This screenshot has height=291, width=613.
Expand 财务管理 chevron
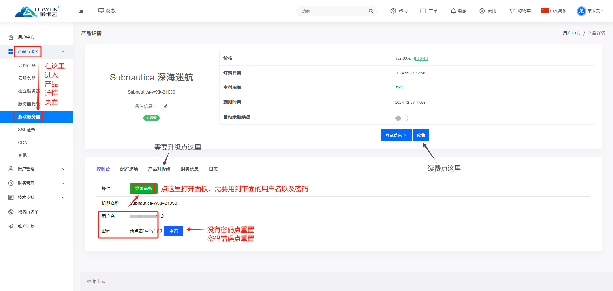tap(63, 183)
